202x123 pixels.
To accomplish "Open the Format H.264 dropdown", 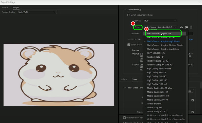I will 160,21.
